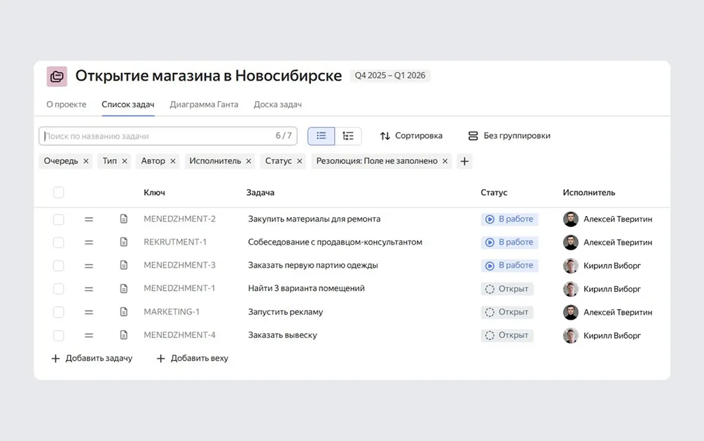Switch to list view icon near search
This screenshot has width=704, height=441.
click(x=321, y=135)
